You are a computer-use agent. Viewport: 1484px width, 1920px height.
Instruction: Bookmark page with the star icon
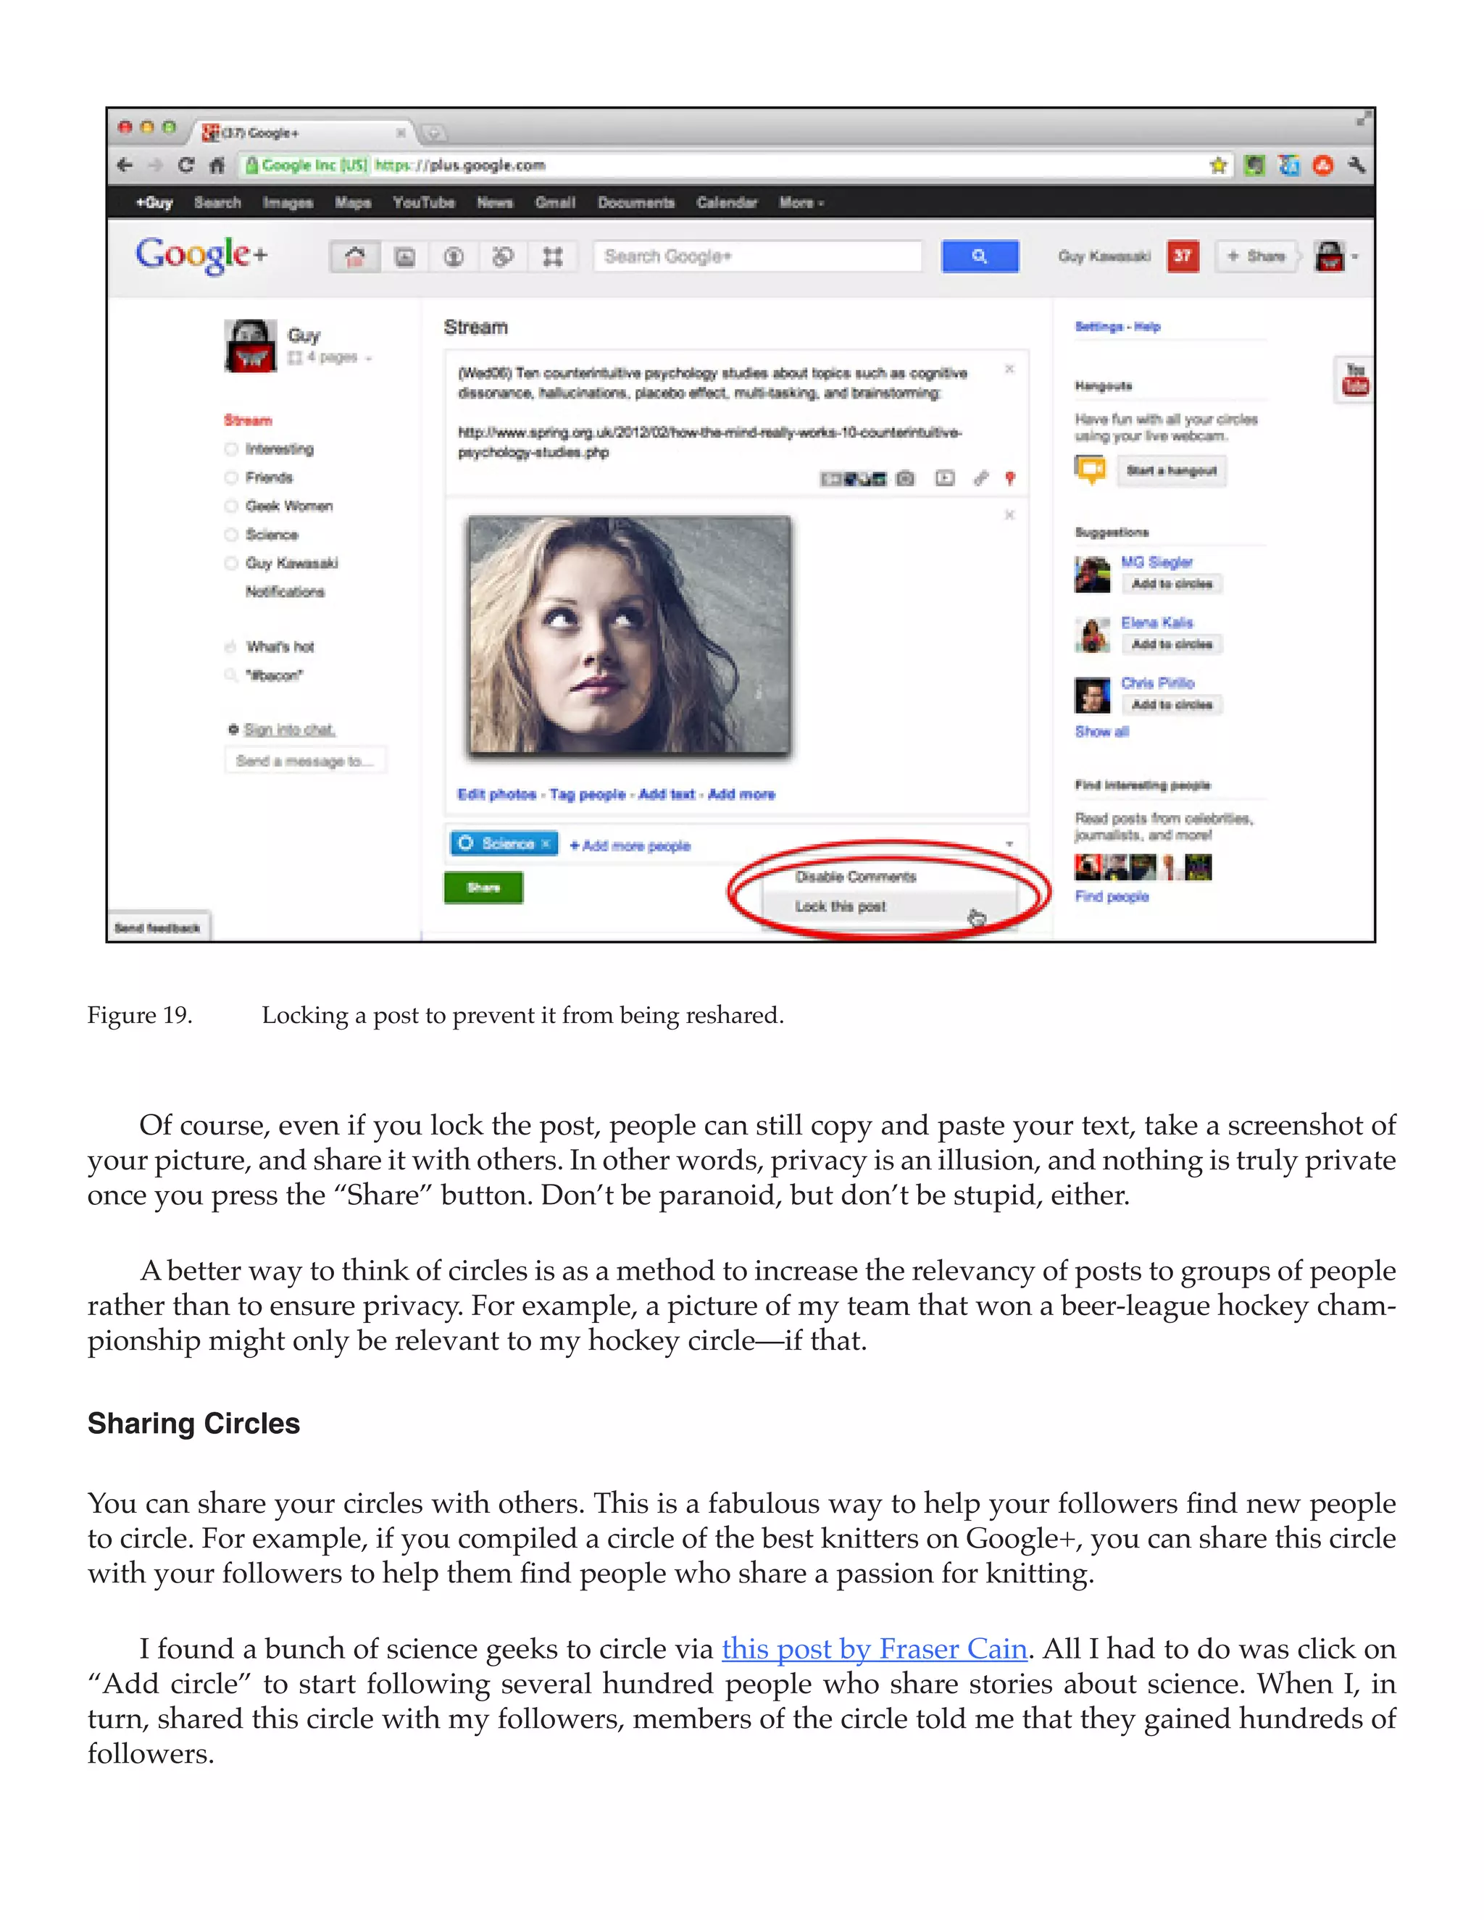coord(1219,165)
